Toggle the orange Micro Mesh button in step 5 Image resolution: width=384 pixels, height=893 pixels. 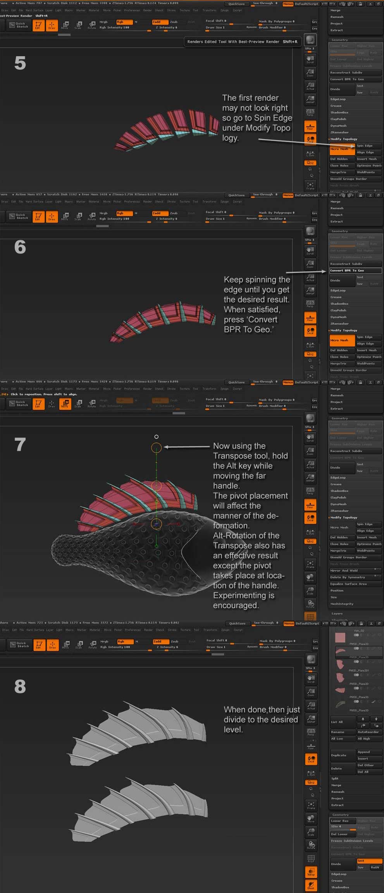(342, 149)
